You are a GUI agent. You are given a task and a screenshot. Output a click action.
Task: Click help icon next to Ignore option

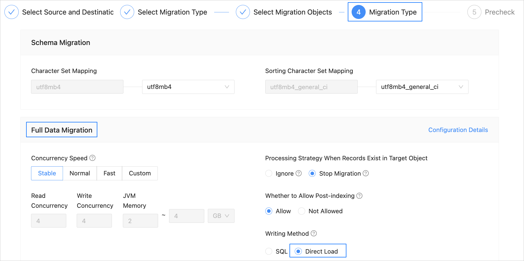299,173
